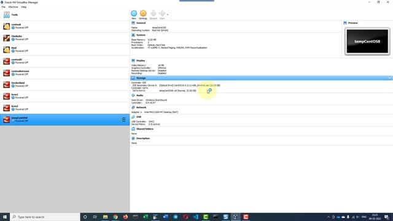This screenshot has width=393, height=221.
Task: Select the Dockerhost virtual machine
Action: coord(64,85)
